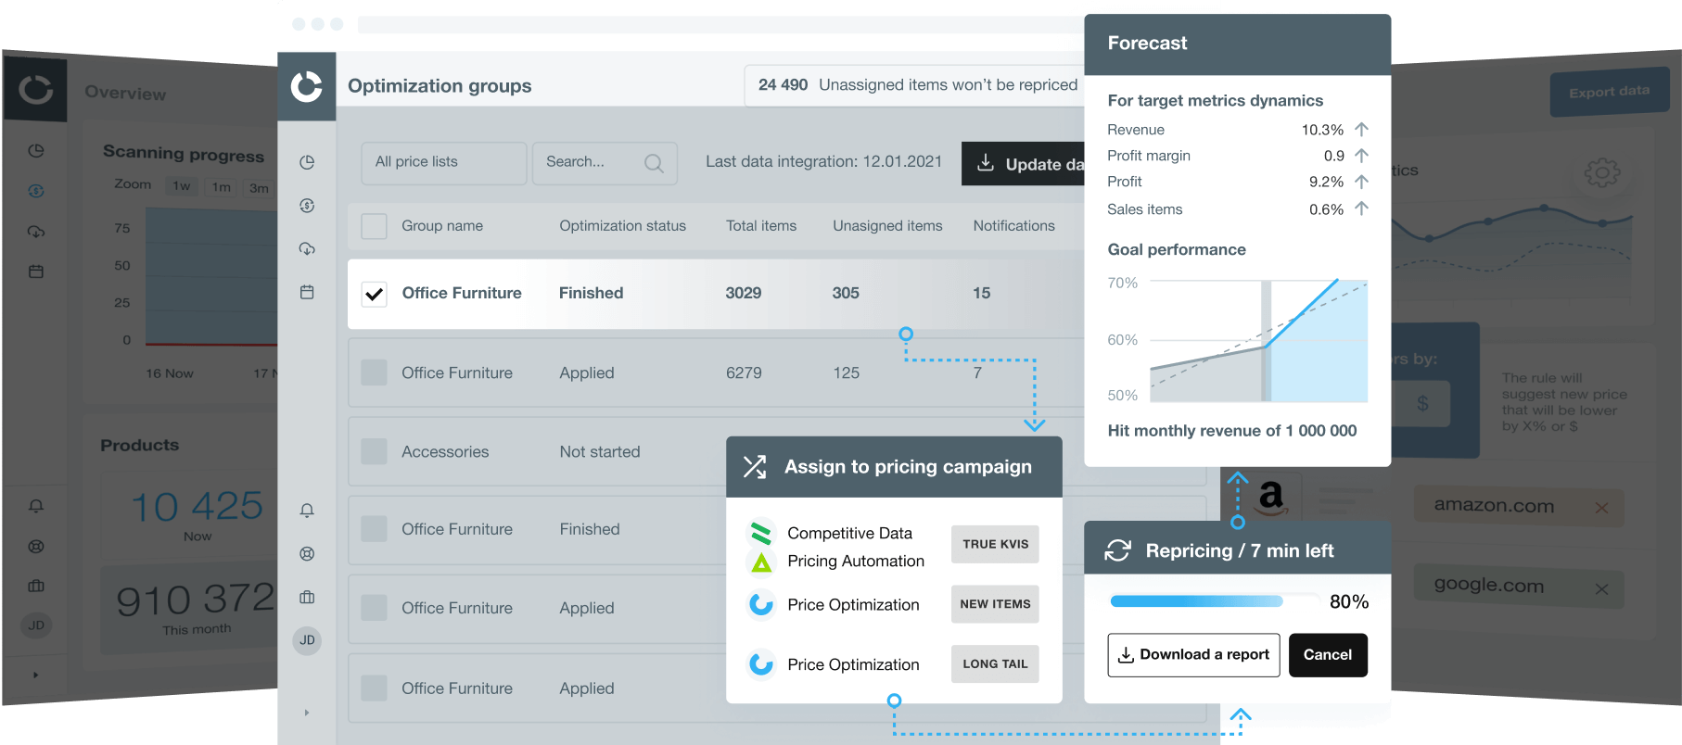Focus the Search... input field
The image size is (1682, 745).
[605, 163]
